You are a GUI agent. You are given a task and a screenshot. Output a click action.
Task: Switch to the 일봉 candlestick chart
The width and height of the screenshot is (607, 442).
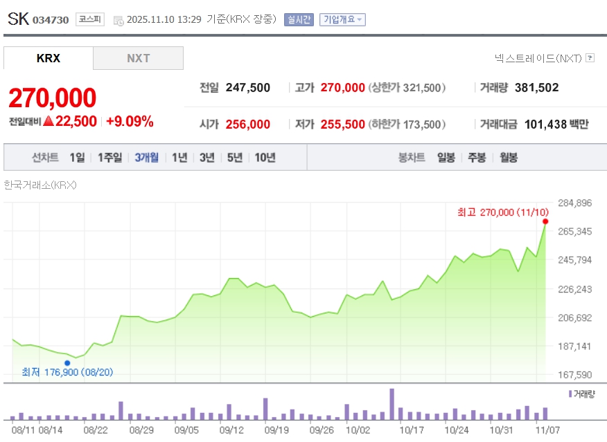(x=446, y=157)
